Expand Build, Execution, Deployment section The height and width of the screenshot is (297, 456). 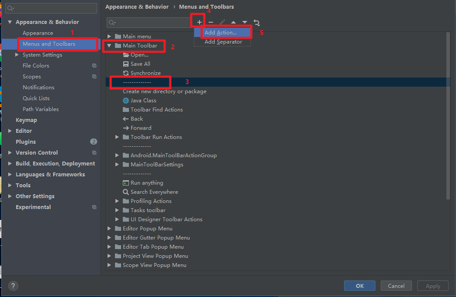(10, 163)
